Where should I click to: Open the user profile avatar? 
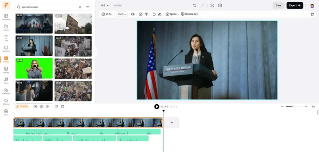pos(312,6)
